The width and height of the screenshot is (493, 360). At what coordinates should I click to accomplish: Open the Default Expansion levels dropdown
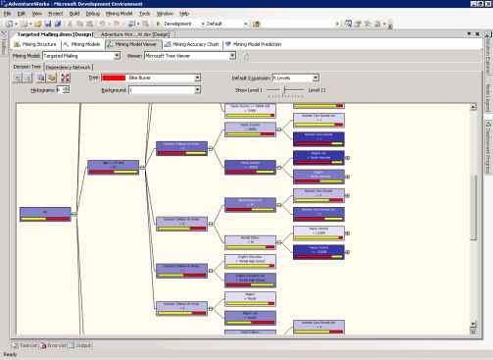coord(316,78)
